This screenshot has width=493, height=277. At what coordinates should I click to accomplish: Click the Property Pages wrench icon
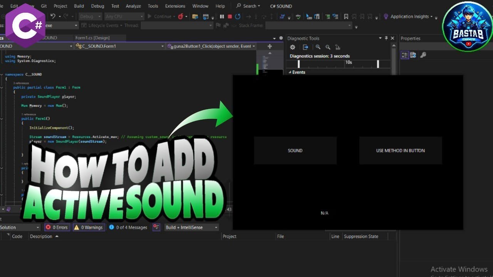click(423, 55)
